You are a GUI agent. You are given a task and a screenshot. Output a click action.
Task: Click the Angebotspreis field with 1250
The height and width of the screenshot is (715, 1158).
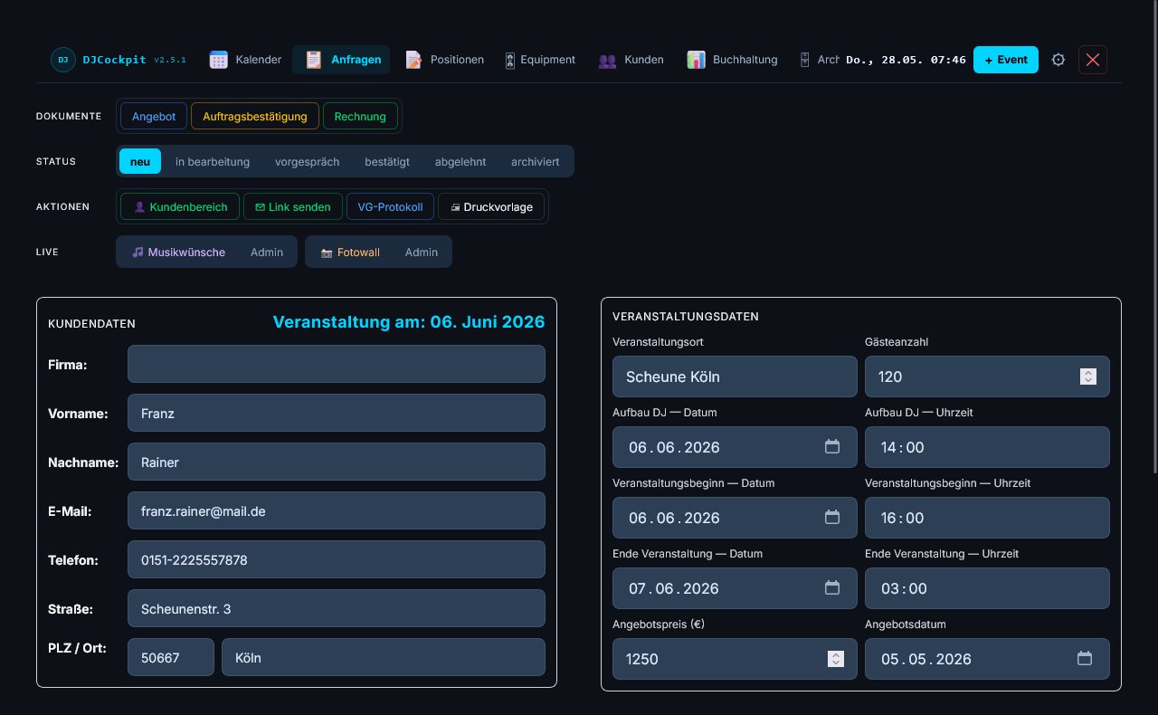point(735,659)
